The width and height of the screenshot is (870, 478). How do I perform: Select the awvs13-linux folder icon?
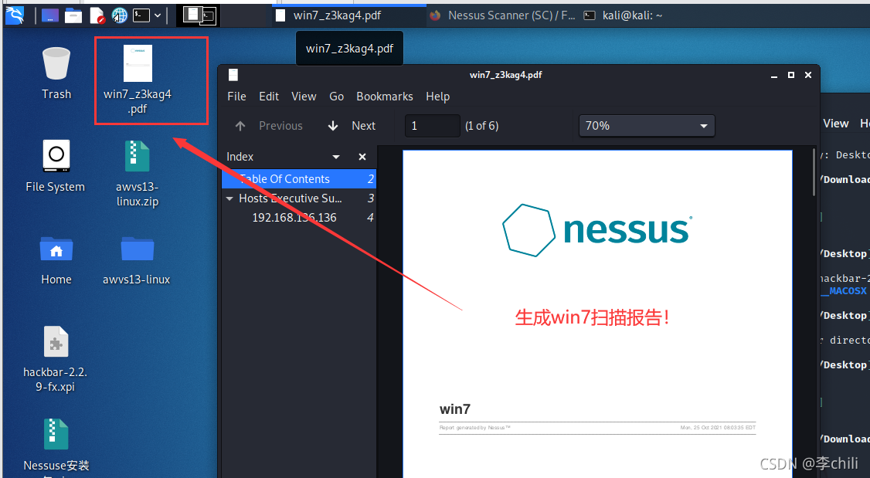[137, 261]
